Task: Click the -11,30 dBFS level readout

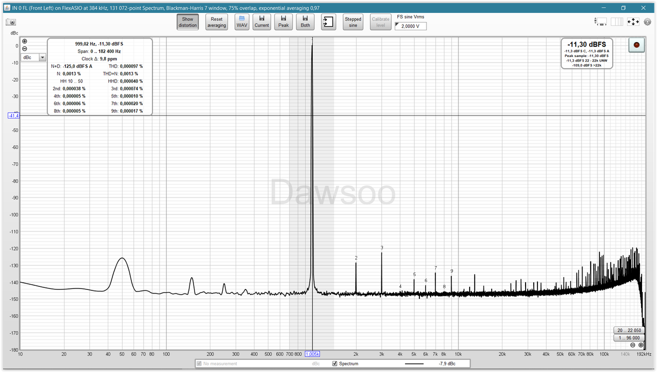Action: point(587,45)
